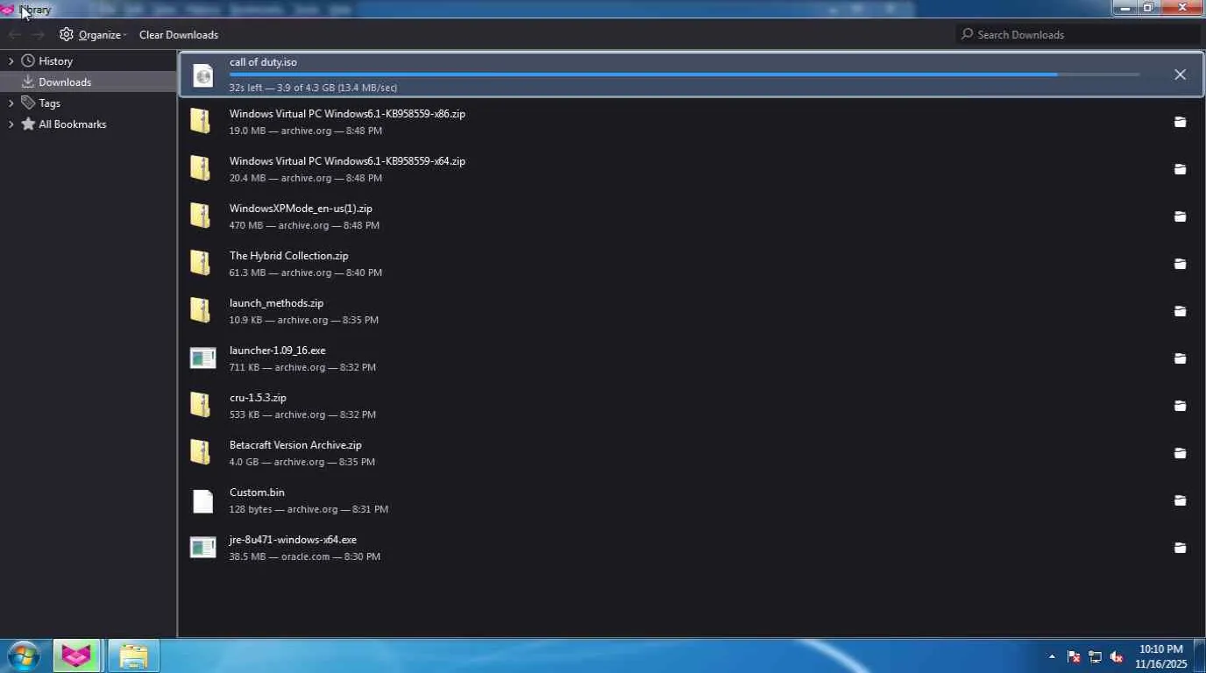This screenshot has width=1206, height=673.
Task: Cancel the call of duty.iso download
Action: pos(1180,74)
